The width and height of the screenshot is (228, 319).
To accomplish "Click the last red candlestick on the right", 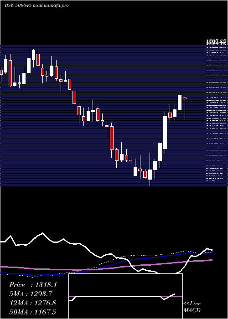I will tap(185, 98).
